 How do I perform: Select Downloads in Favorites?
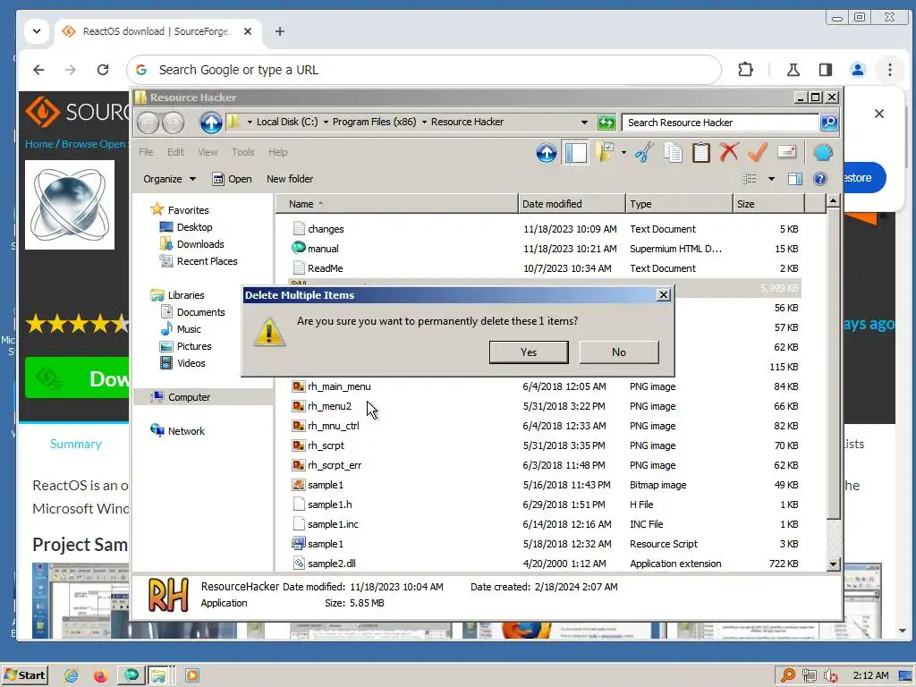[200, 244]
